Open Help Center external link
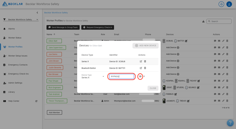This screenshot has height=129, width=236. click(x=20, y=101)
